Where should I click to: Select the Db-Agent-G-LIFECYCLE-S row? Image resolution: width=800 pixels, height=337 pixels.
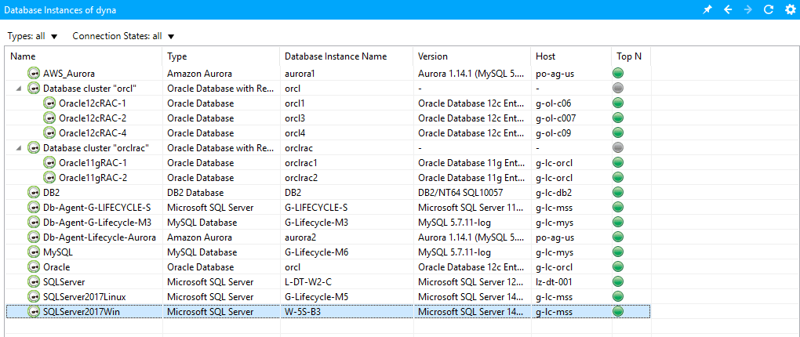[96, 208]
